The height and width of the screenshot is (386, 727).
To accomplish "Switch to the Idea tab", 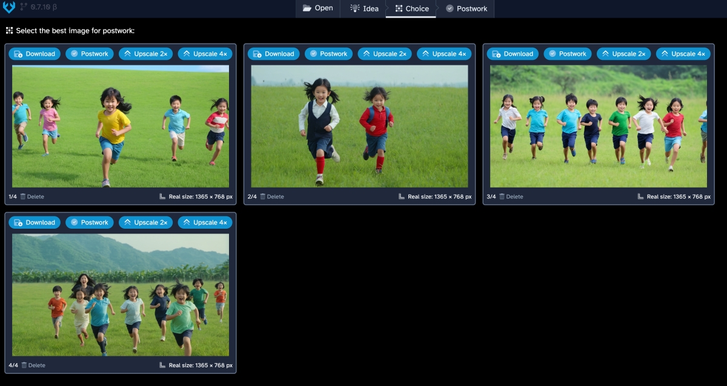I will click(x=364, y=8).
